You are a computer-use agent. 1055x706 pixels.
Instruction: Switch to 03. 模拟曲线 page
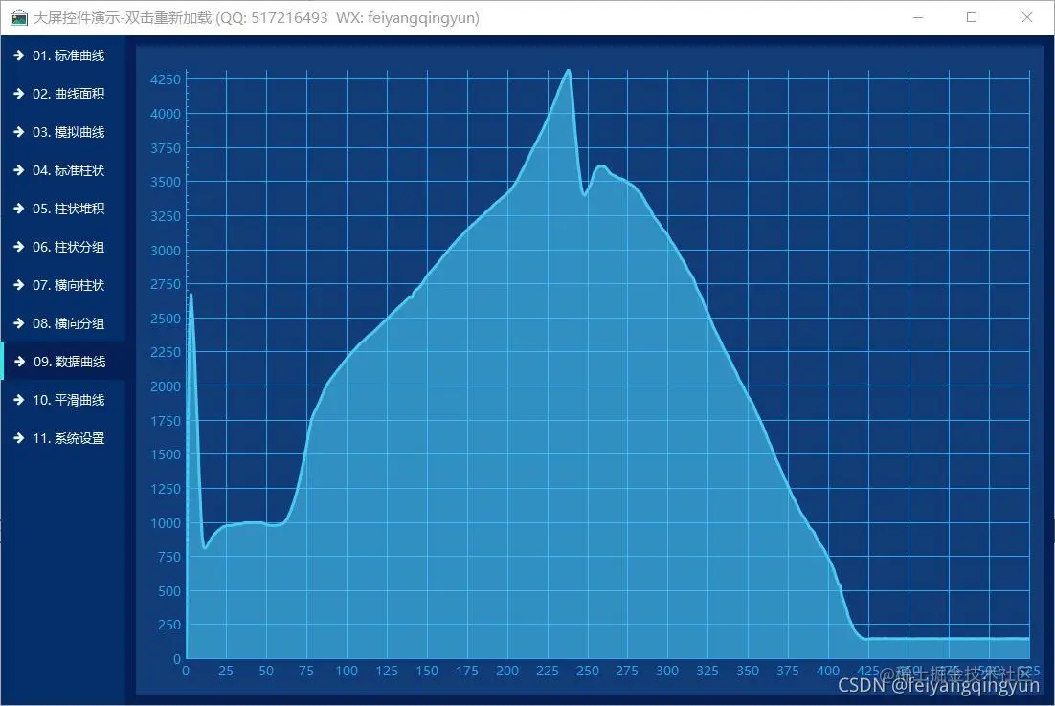point(62,132)
